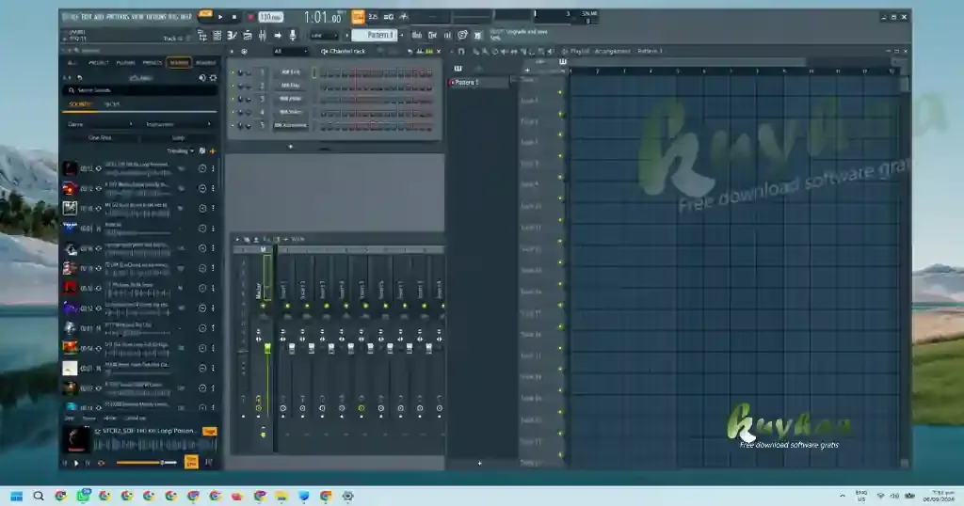This screenshot has width=964, height=506.
Task: Switch the Pat/Song mode toggle
Action: tap(205, 15)
